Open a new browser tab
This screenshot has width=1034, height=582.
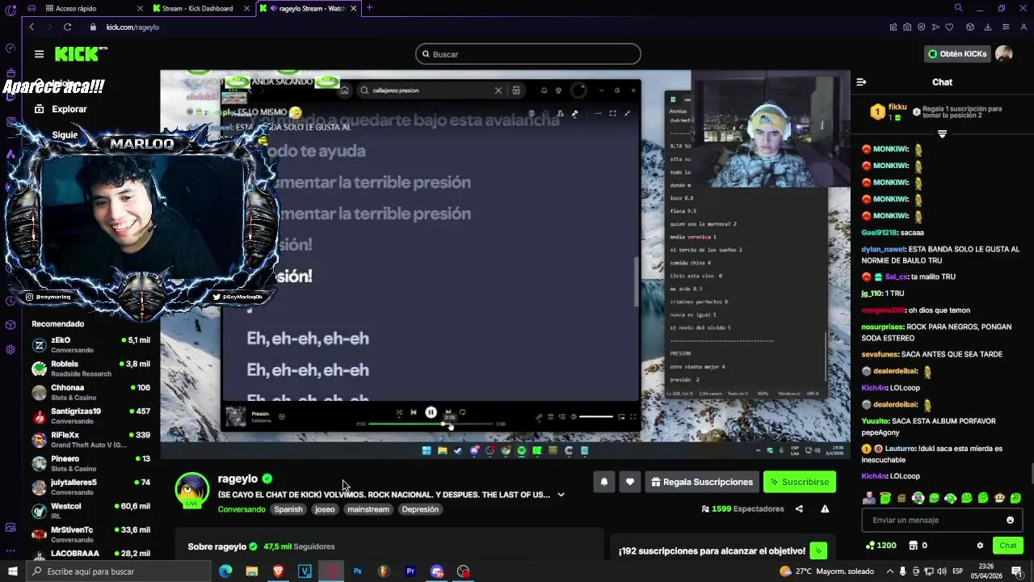(x=370, y=8)
